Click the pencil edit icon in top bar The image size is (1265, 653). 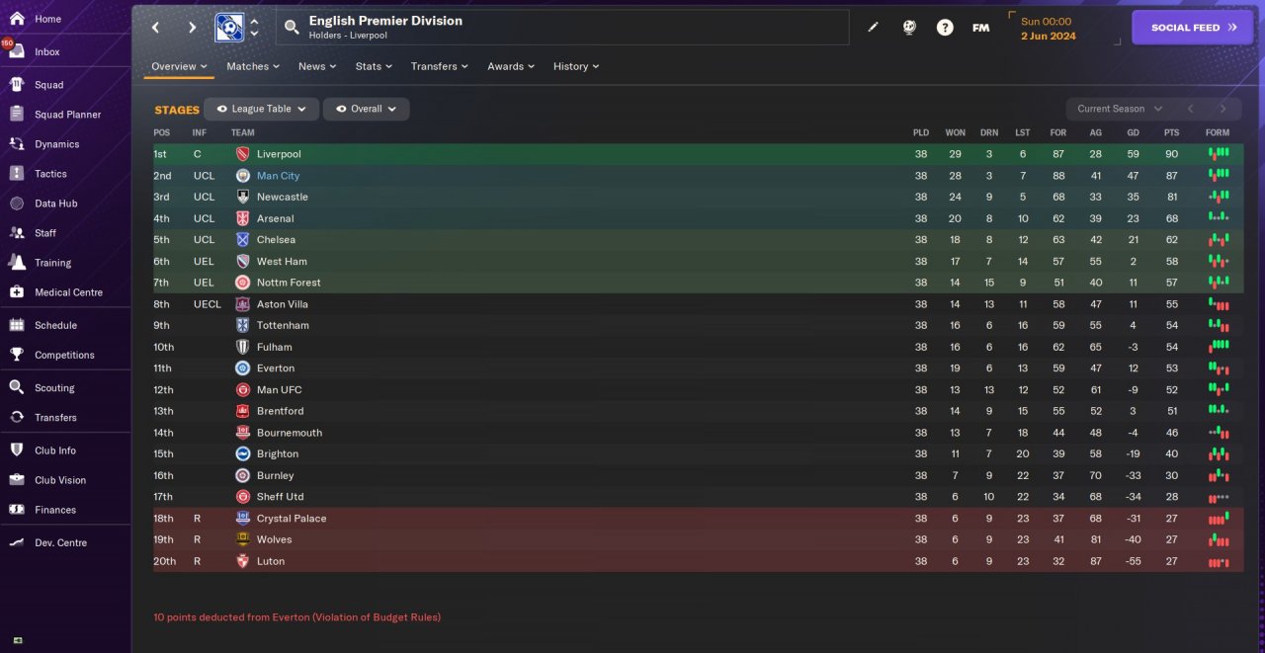[873, 28]
